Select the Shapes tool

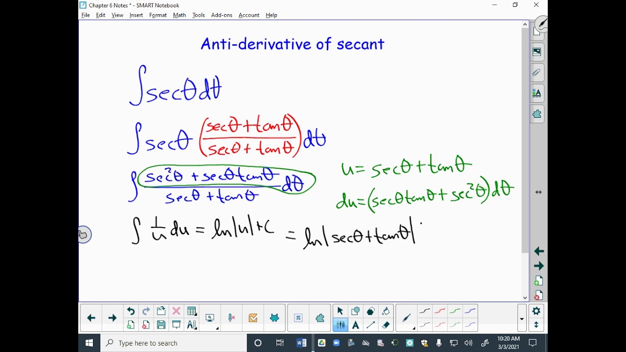tap(356, 311)
